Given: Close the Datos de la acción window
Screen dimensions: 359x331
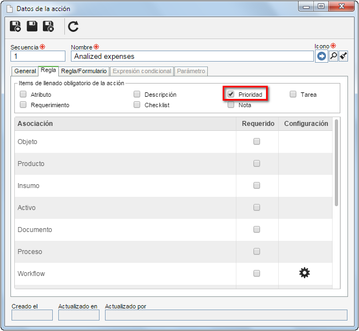Looking at the screenshot, I should pos(341,7).
